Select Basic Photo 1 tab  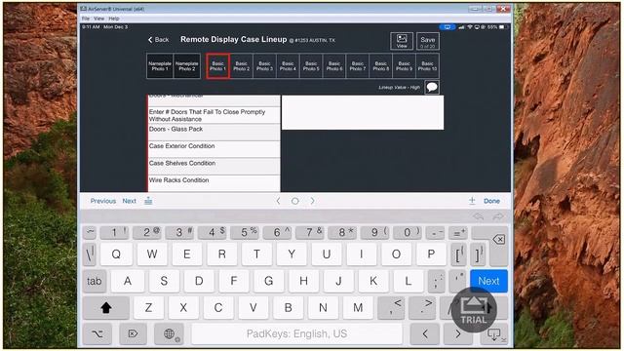[218, 66]
